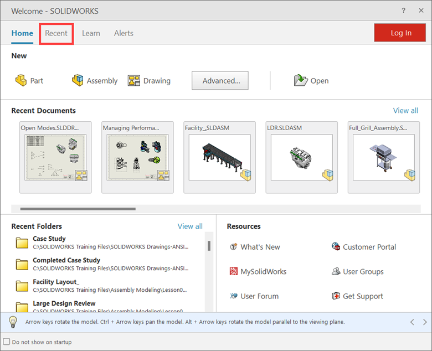
Task: Click the Drawing label text
Action: tap(157, 81)
